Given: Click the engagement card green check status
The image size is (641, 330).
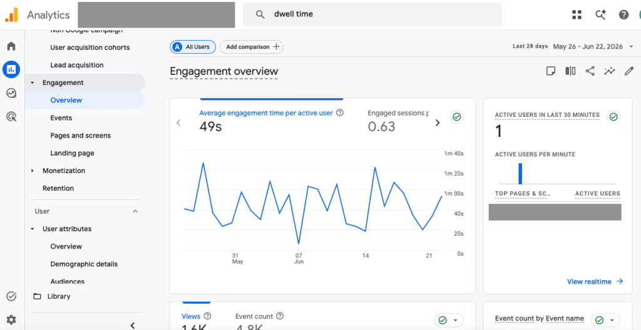Looking at the screenshot, I should click(457, 117).
